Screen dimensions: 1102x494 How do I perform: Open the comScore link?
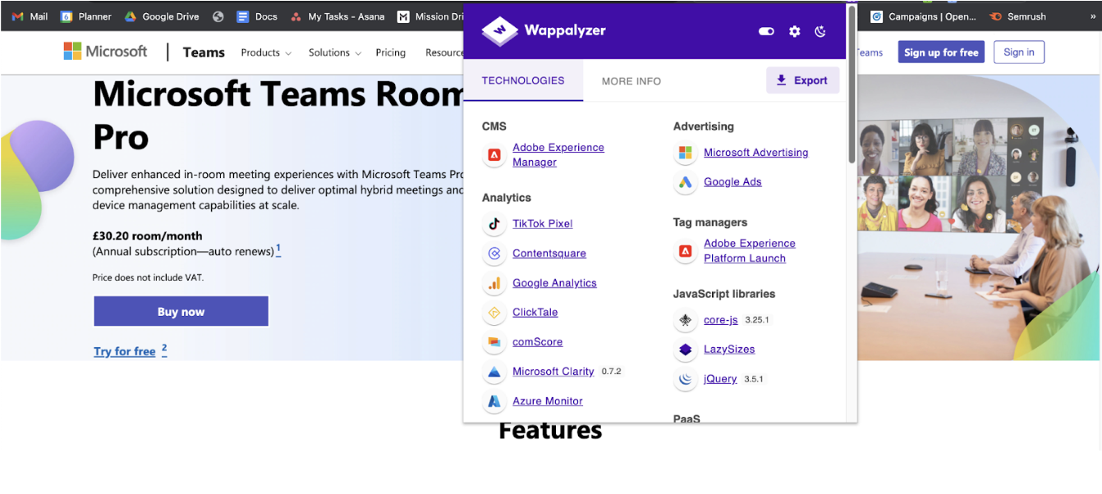click(537, 342)
